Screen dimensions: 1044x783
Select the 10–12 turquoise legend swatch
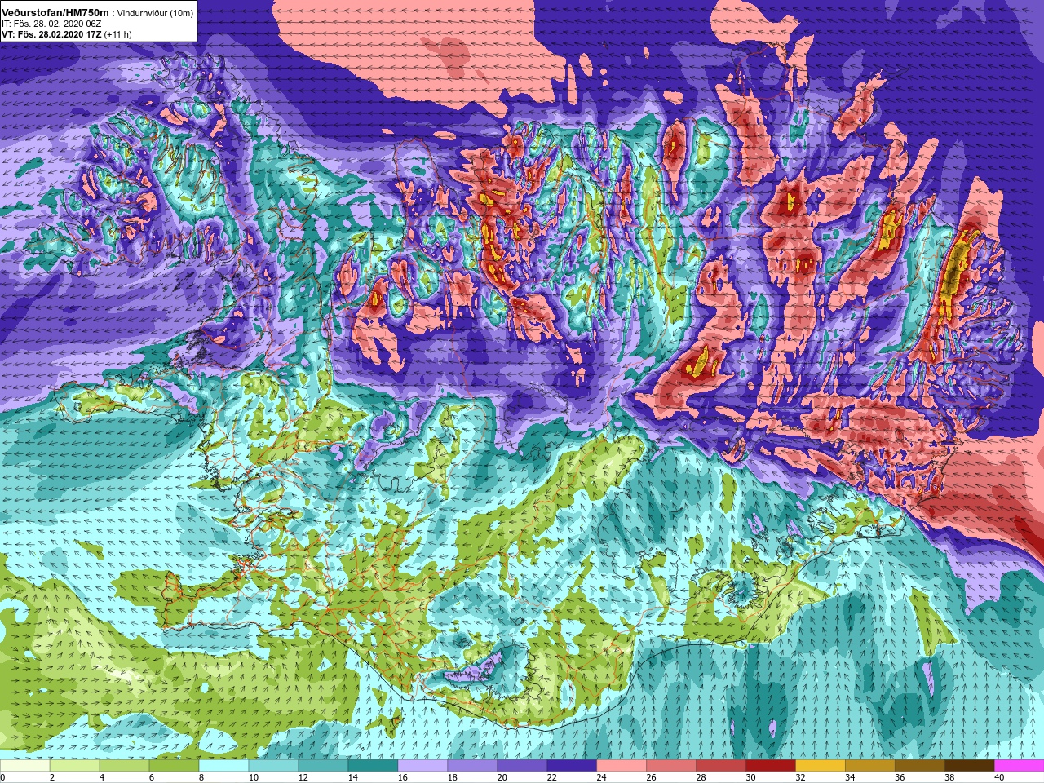273,767
